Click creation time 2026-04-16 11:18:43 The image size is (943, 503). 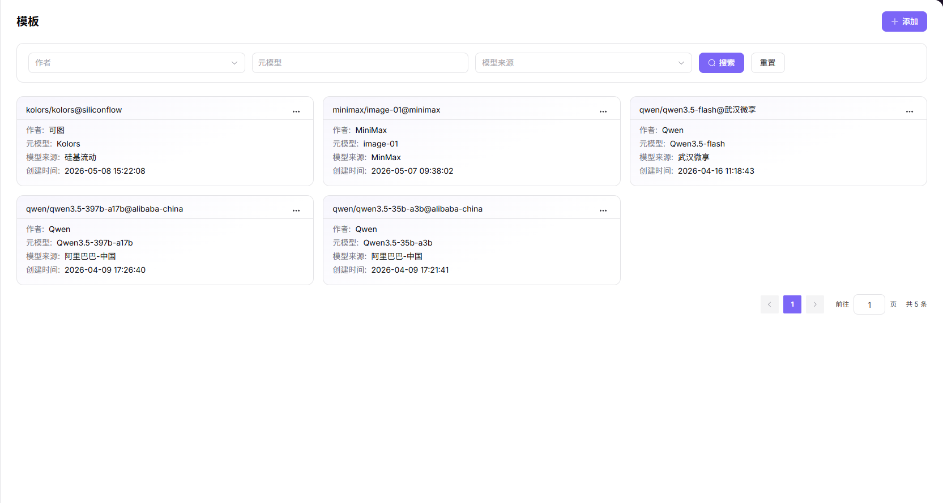pyautogui.click(x=716, y=171)
